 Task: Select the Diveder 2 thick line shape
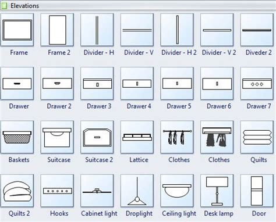coord(257,30)
